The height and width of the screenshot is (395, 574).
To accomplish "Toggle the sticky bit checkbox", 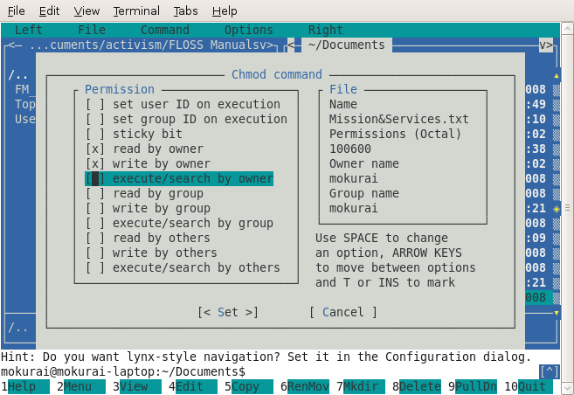I will (134, 134).
